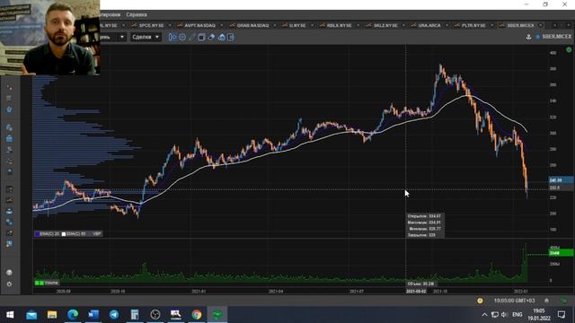Open File Explorer from the taskbar
This screenshot has width=575, height=323.
coord(52,315)
